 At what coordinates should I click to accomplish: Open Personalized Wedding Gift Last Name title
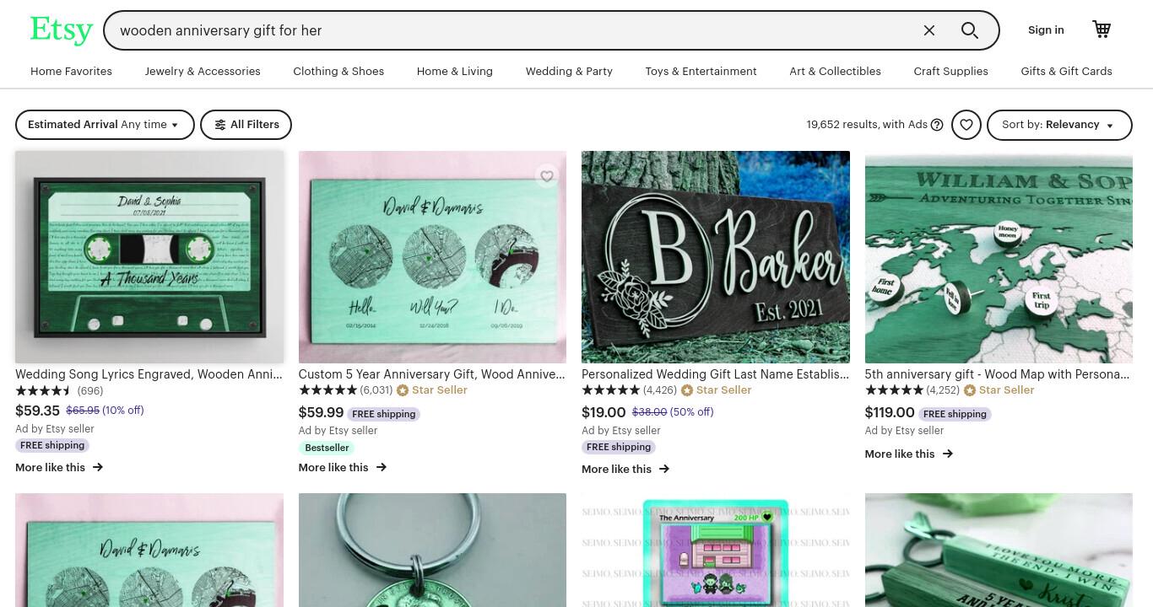click(716, 374)
